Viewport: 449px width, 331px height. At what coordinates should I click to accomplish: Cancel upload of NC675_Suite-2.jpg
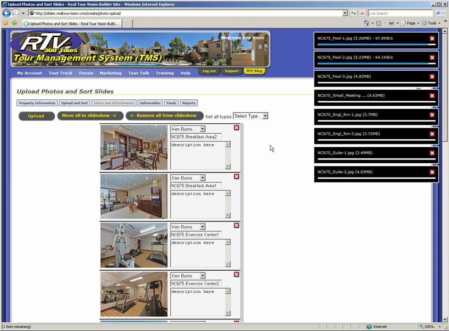432,172
